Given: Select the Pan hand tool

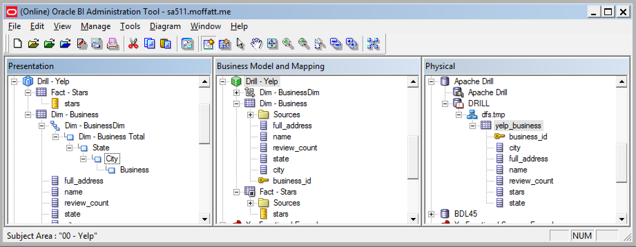Looking at the screenshot, I should (256, 43).
